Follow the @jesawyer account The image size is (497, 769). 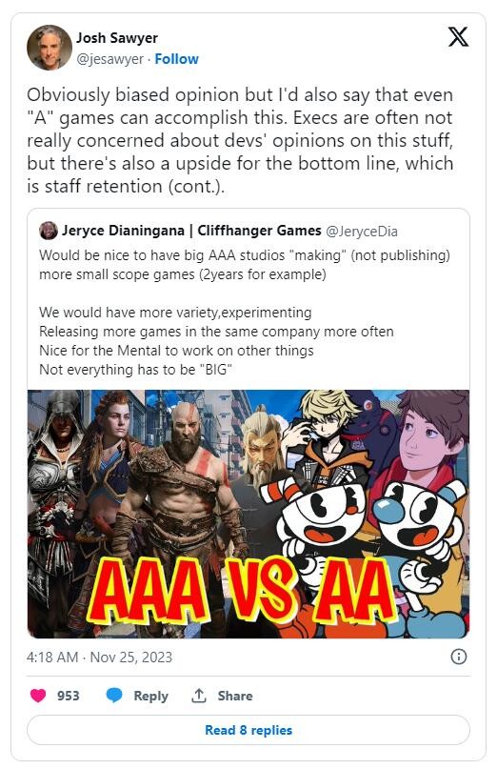click(176, 59)
